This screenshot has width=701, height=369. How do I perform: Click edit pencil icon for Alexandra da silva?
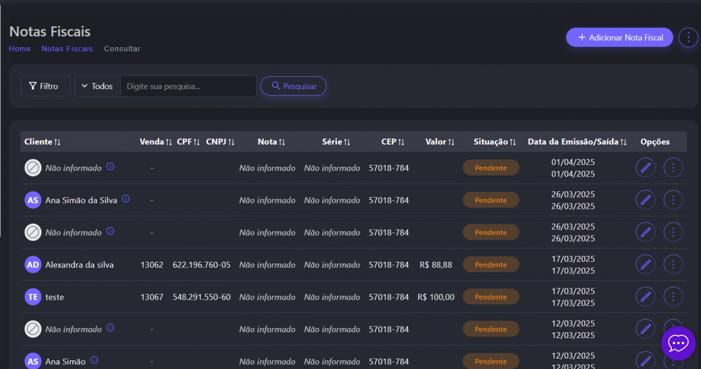(646, 265)
